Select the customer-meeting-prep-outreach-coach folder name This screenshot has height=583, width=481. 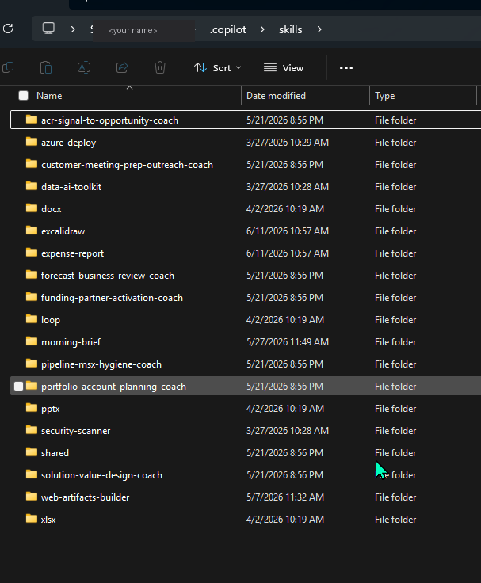coord(127,165)
